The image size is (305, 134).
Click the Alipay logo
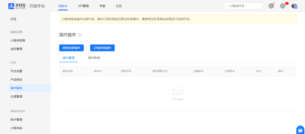tap(17, 6)
